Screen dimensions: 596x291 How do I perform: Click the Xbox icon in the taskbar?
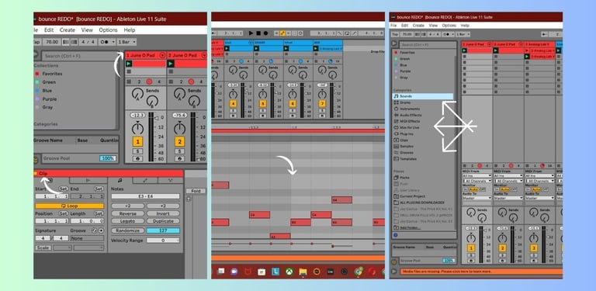(x=289, y=272)
